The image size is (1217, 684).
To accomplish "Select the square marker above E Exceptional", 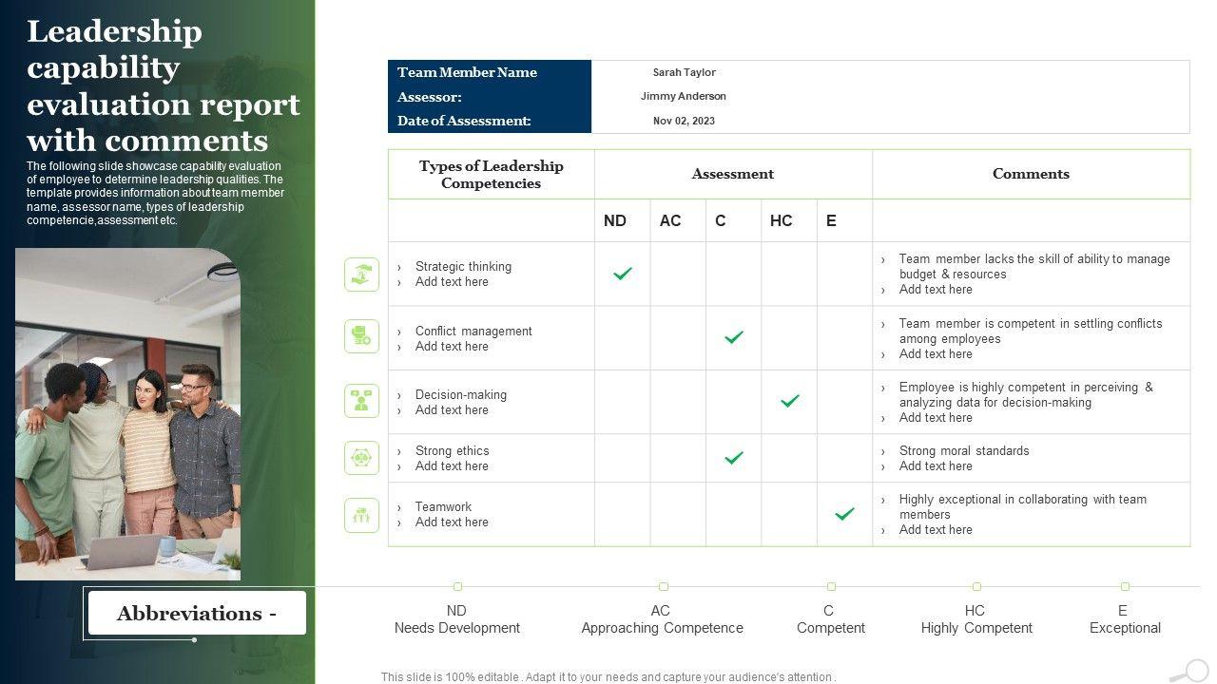I will click(x=1125, y=587).
